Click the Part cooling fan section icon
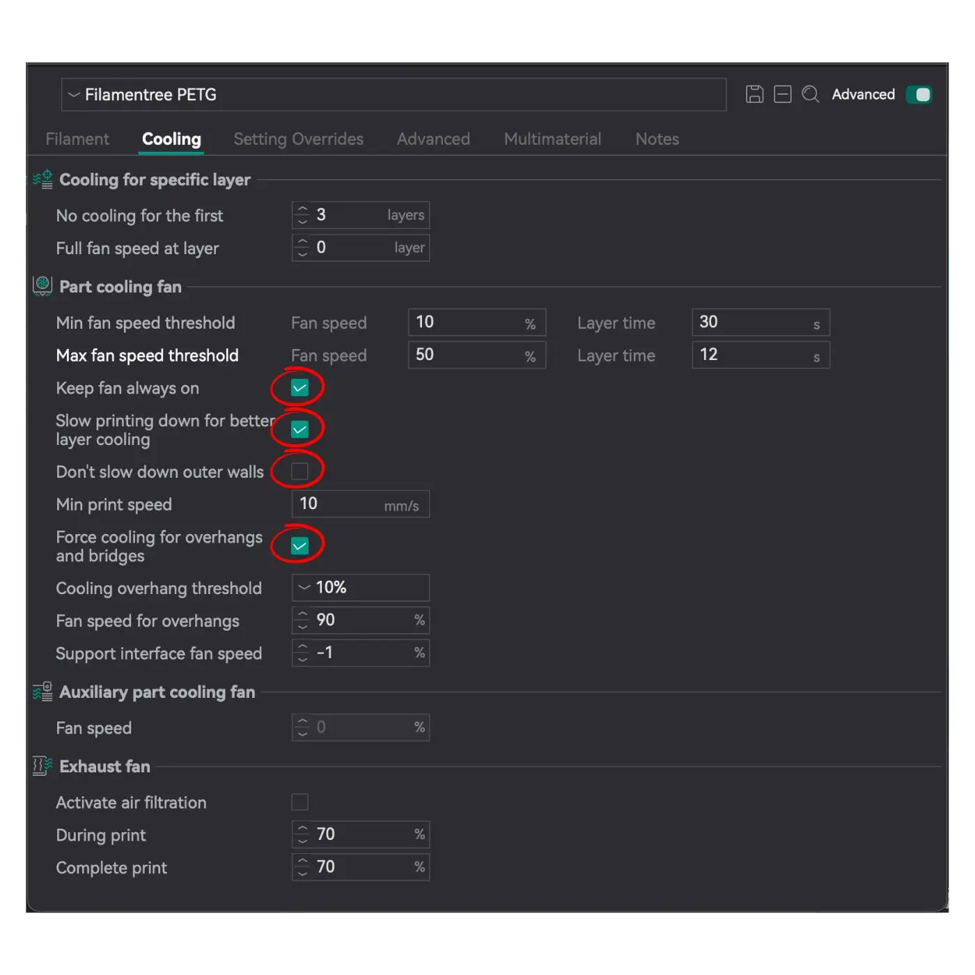Viewport: 975px width, 975px height. 42,286
